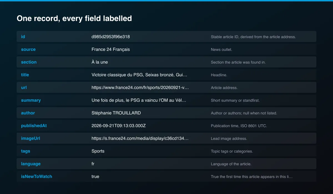The image size is (333, 194).
Task: Click the timestamp "2026-09-21T09:13:03.000Z"
Action: pos(119,126)
